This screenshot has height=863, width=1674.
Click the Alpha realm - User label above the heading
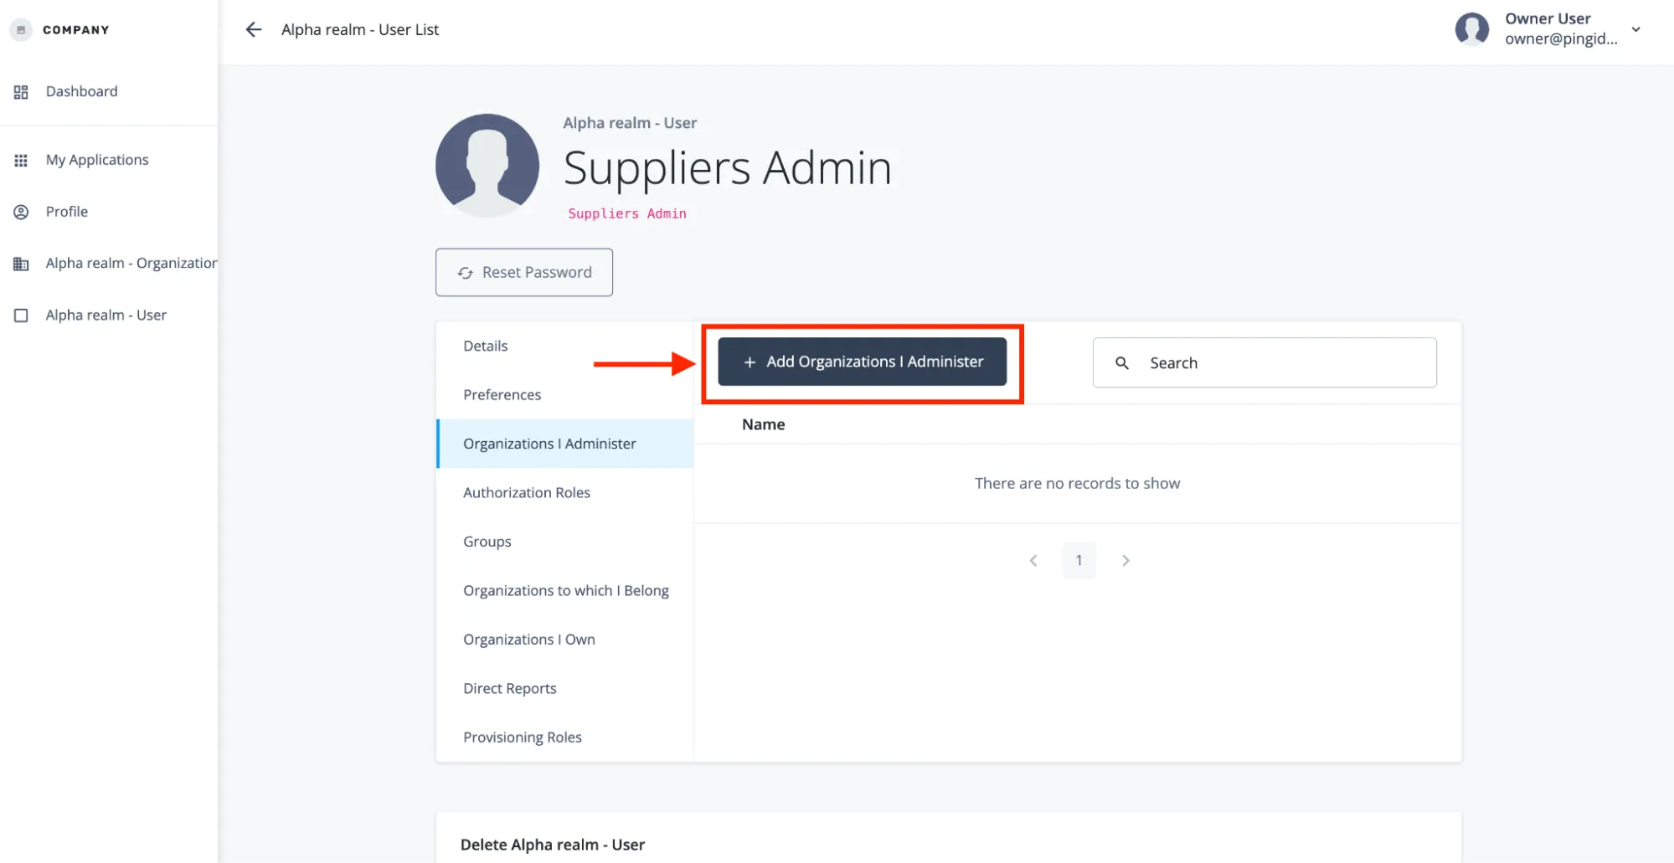(630, 123)
